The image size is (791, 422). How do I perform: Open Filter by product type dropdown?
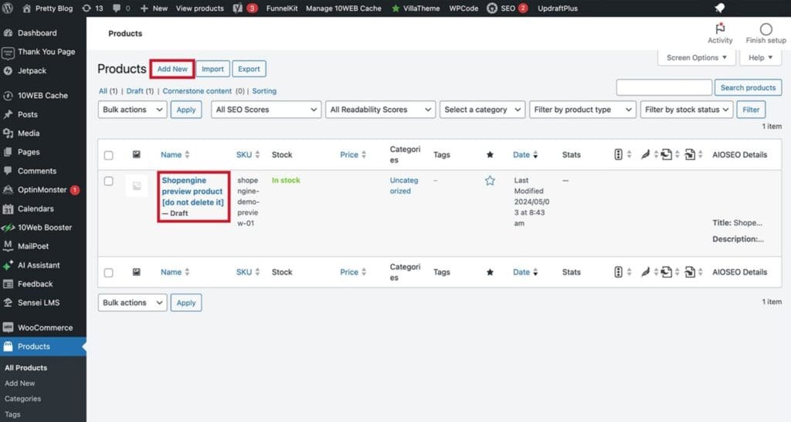tap(582, 110)
